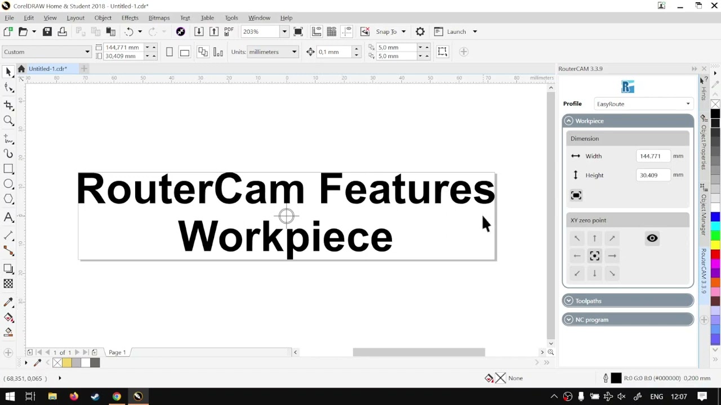Select the Text tool

tap(8, 217)
